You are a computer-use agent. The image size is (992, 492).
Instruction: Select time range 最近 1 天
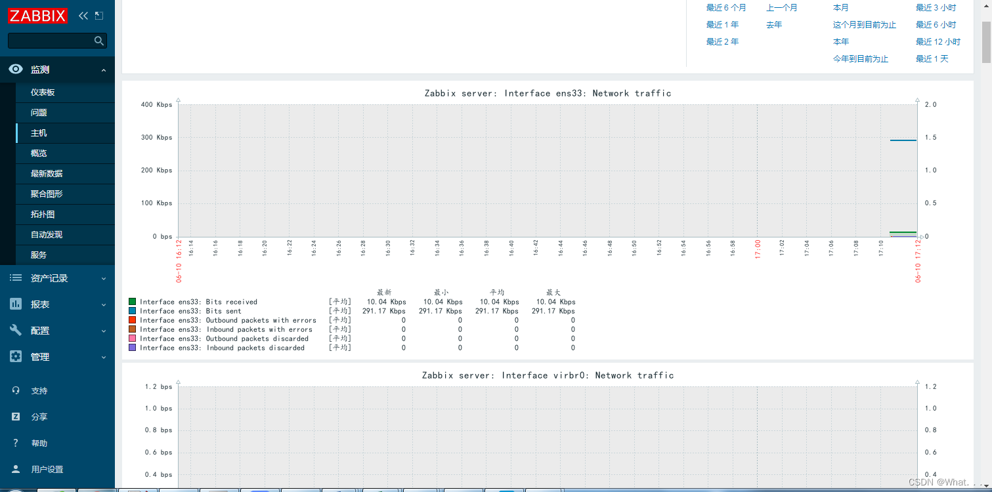tap(932, 59)
